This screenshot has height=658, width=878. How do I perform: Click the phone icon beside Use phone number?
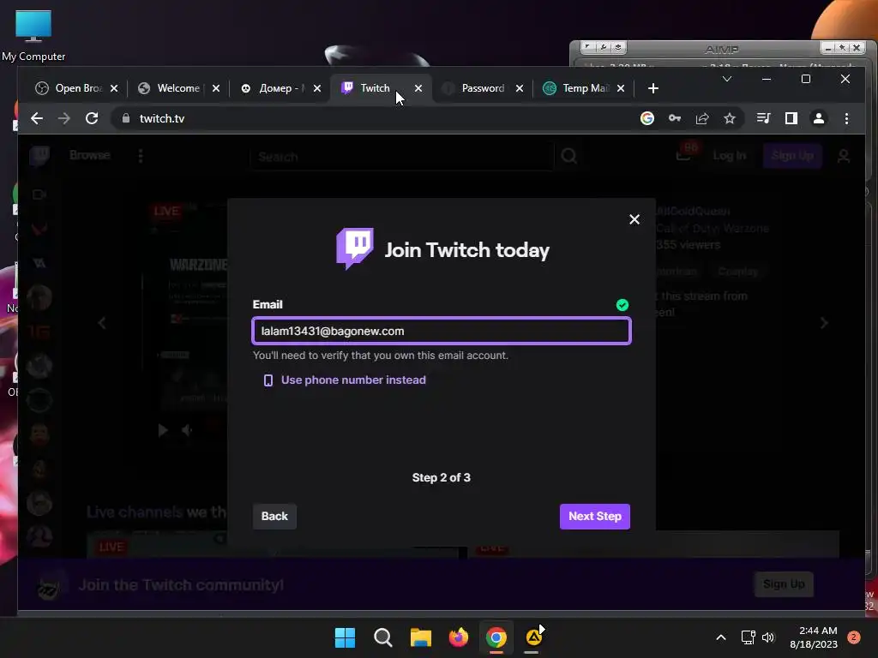(x=268, y=380)
